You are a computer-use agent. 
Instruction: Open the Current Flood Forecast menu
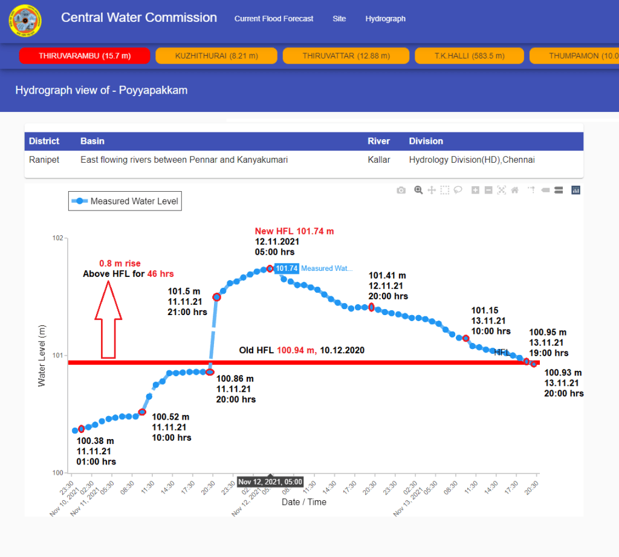pos(274,19)
